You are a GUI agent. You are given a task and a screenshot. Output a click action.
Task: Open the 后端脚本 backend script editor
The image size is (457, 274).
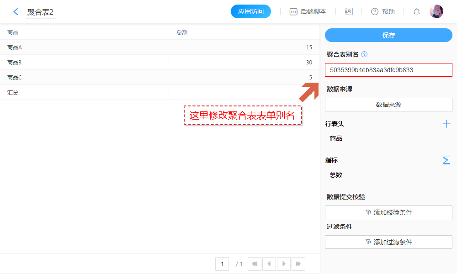click(x=308, y=12)
